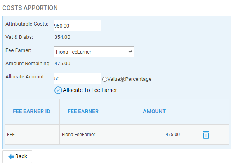233x166 pixels.
Task: Open the Fee Earner dropdown list
Action: (94, 52)
